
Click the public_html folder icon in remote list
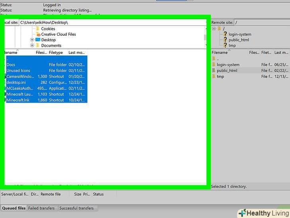(x=214, y=70)
